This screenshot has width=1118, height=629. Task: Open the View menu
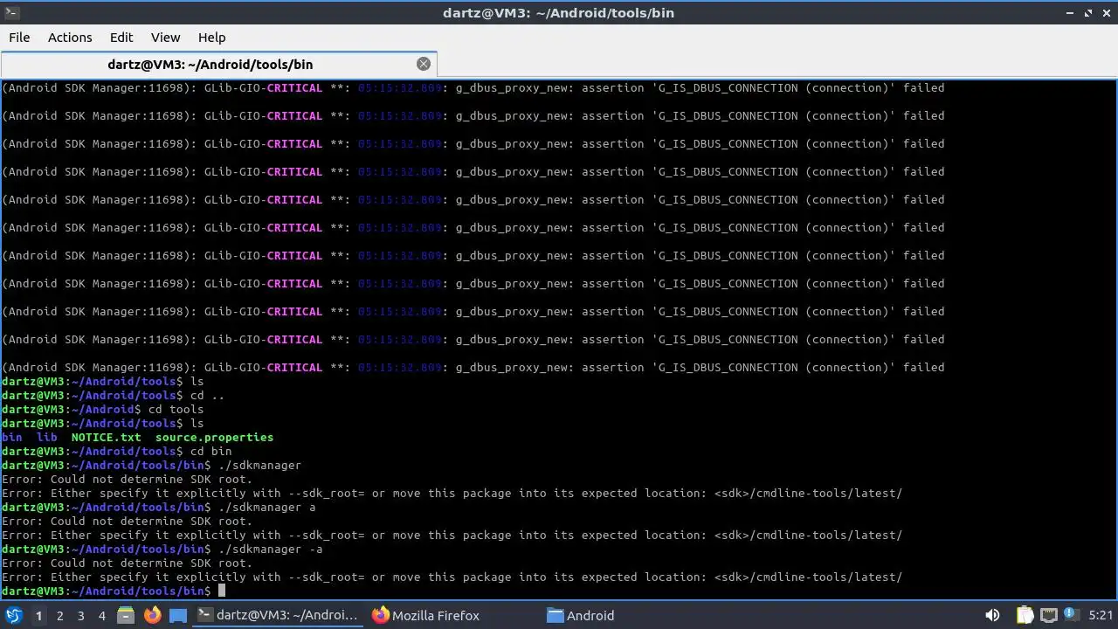click(x=165, y=38)
